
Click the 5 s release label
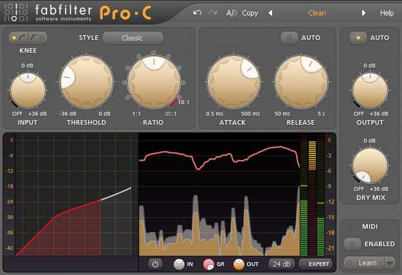coord(321,114)
